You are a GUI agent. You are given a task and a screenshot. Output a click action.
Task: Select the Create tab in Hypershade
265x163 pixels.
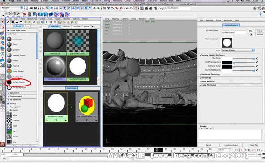pos(18,26)
